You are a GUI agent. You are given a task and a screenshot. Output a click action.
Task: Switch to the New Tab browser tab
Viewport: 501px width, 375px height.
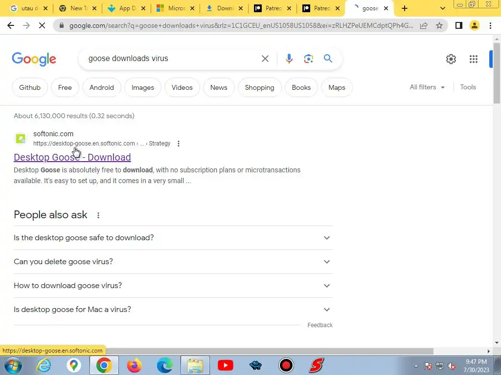[x=77, y=8]
